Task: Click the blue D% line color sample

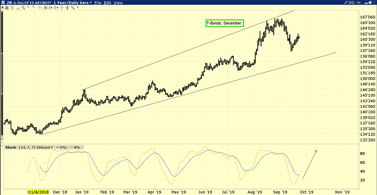Action: pos(57,147)
